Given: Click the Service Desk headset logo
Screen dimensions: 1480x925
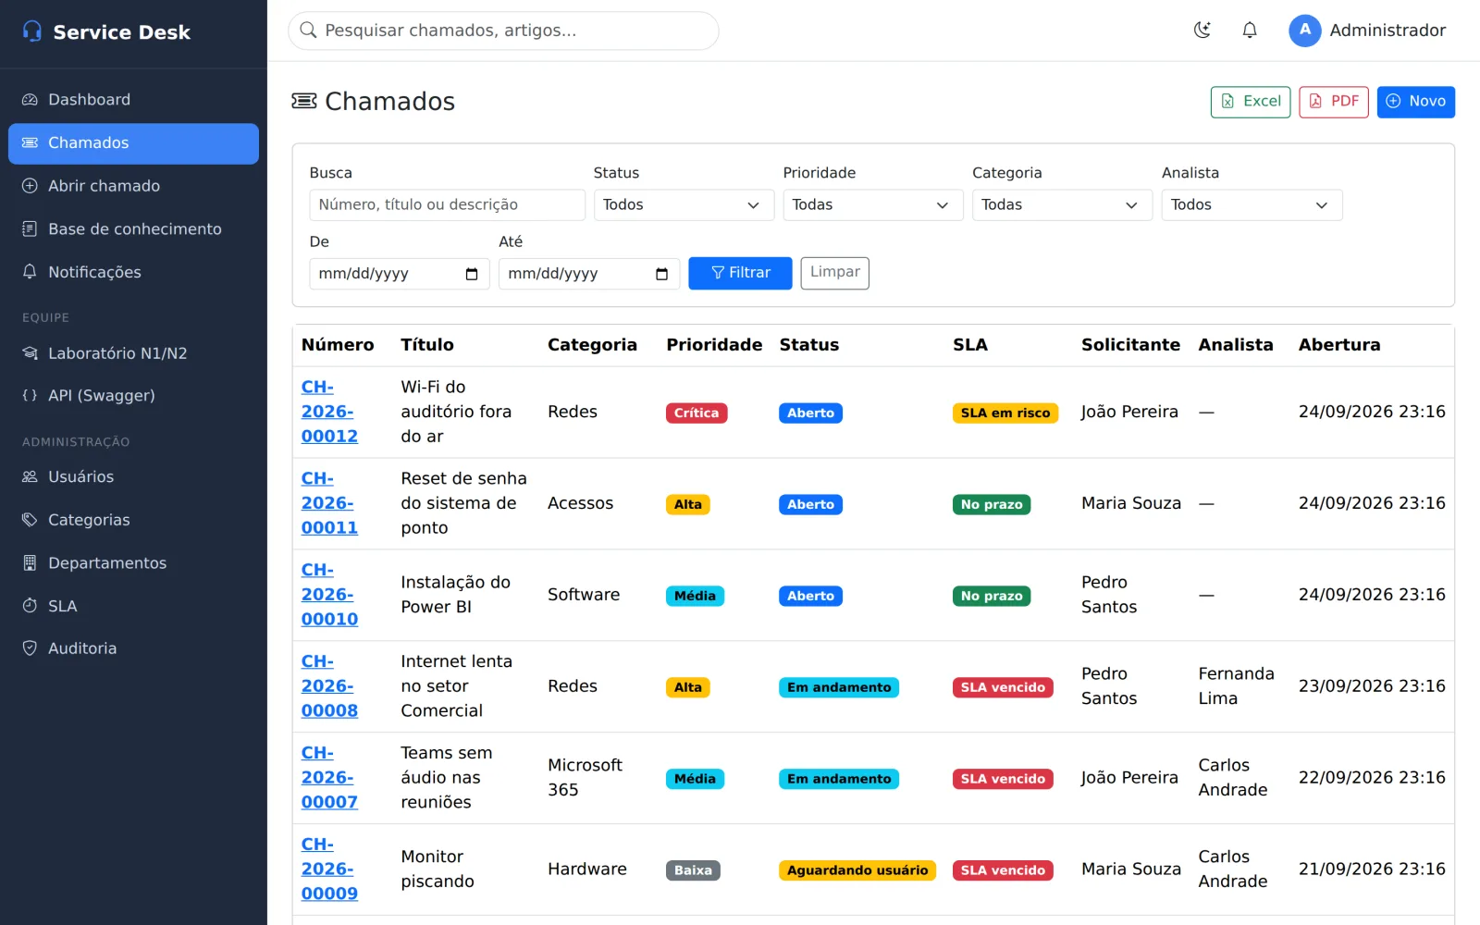Looking at the screenshot, I should pos(32,31).
